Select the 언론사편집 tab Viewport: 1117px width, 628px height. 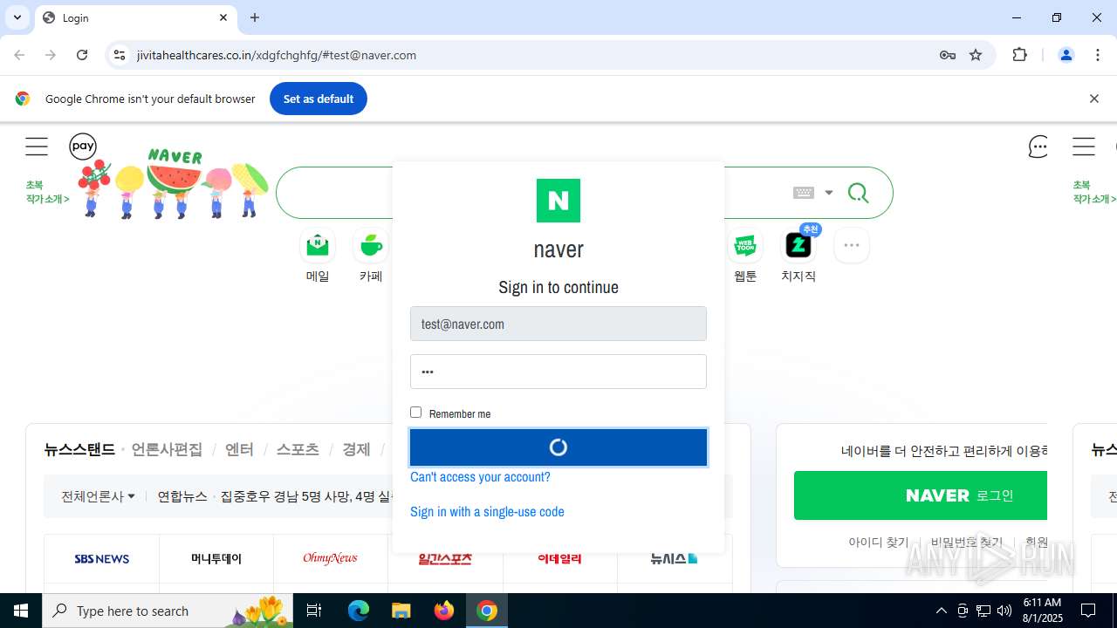(167, 450)
